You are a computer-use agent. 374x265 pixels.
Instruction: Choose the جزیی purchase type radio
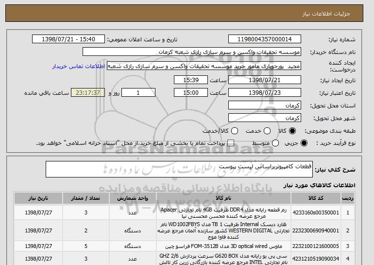[x=304, y=143]
